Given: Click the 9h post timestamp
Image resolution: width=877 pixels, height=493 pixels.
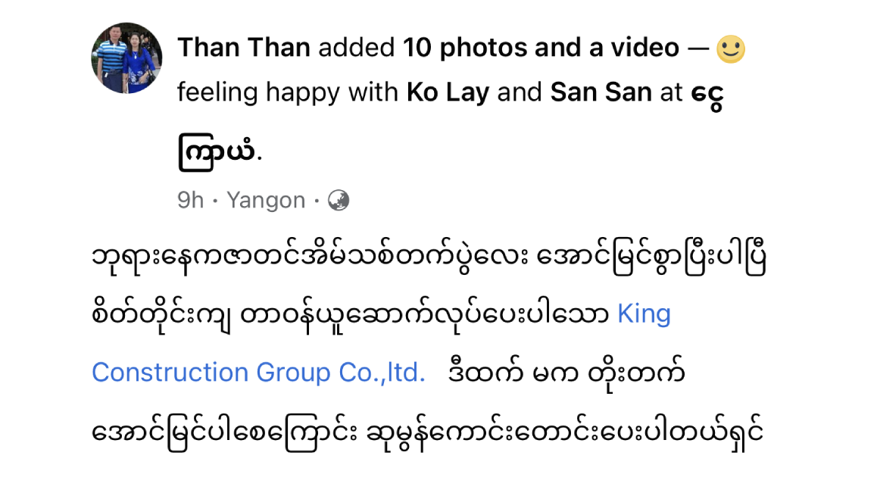Looking at the screenshot, I should pos(190,201).
